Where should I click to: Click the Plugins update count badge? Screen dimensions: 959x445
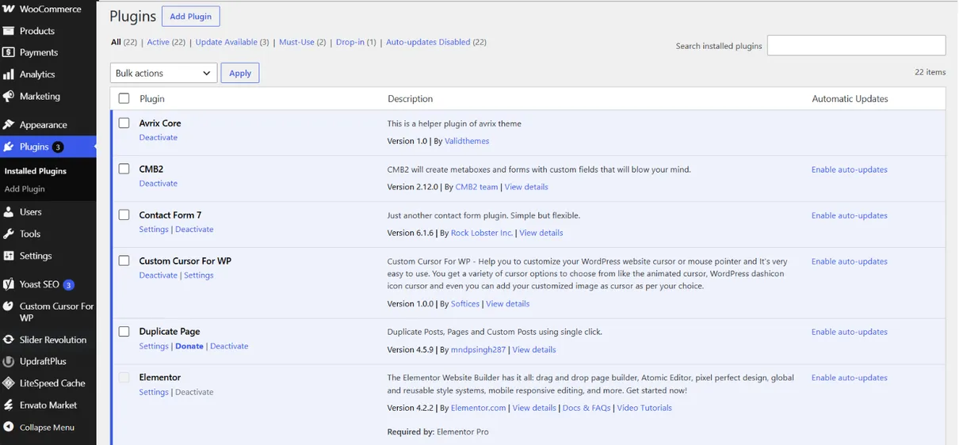[x=58, y=147]
